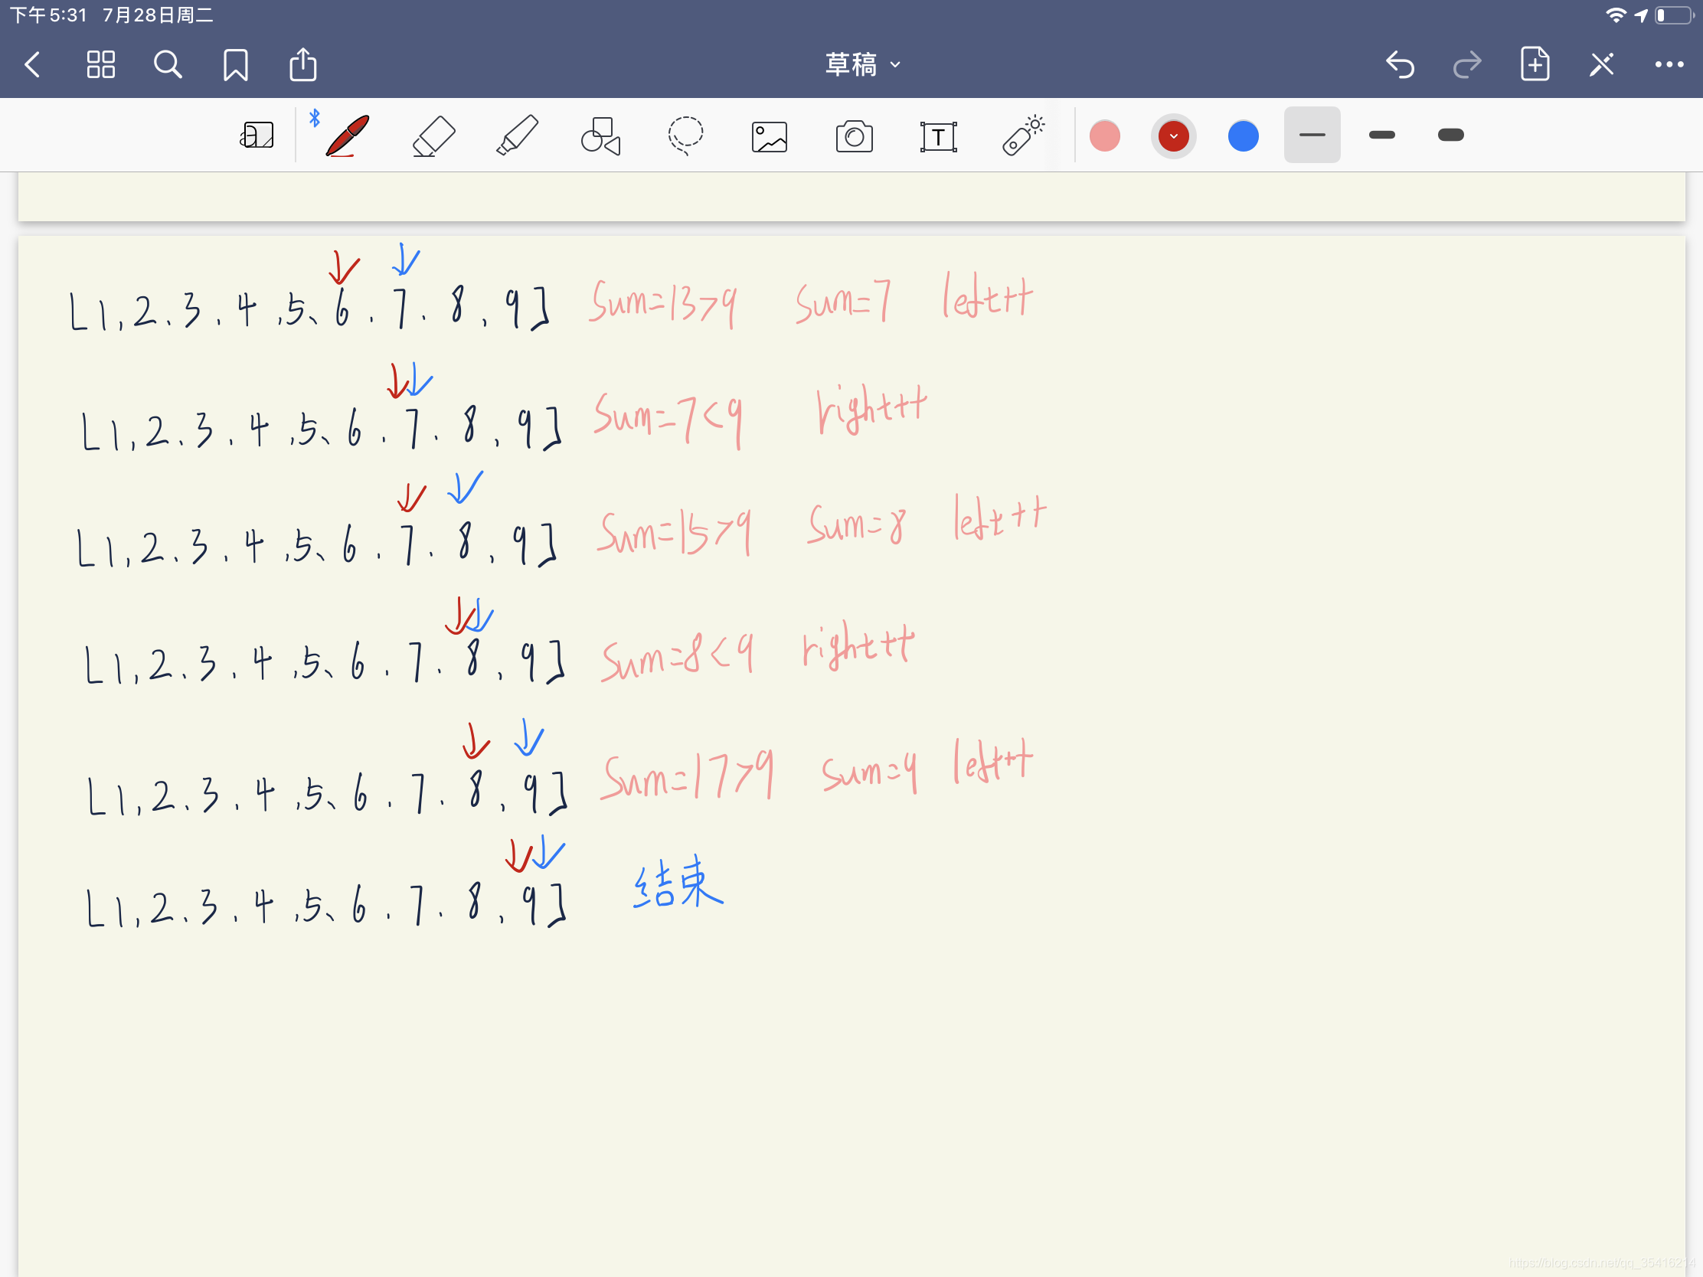
Task: Bookmark the current page
Action: (x=236, y=64)
